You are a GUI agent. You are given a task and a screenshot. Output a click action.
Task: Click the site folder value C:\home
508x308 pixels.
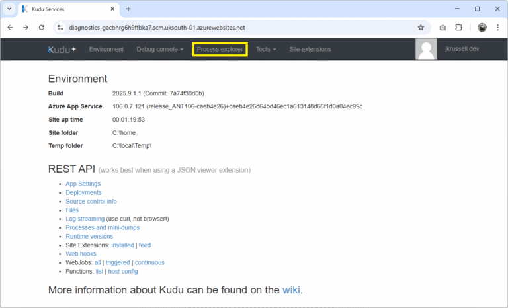[x=124, y=133]
